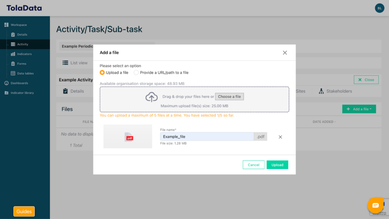The image size is (389, 219).
Task: Open Indicator library in the sidebar
Action: [x=22, y=93]
